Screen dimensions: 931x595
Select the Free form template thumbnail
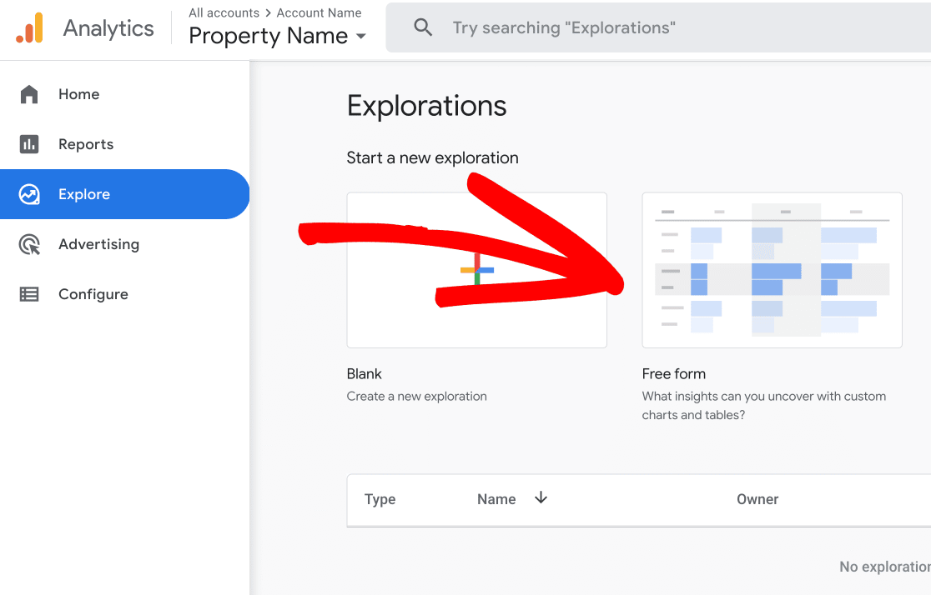tap(772, 270)
